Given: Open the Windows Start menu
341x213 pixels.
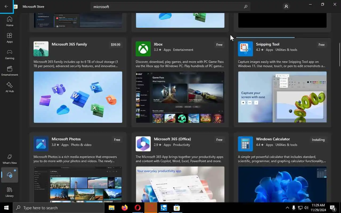Looking at the screenshot, I should 6,208.
